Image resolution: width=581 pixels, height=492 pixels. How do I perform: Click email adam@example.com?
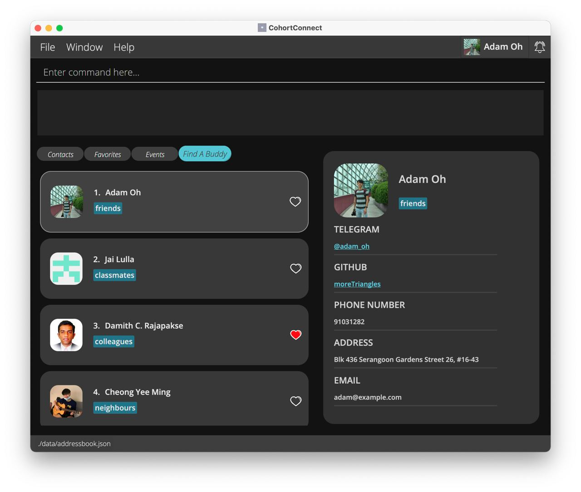point(368,397)
